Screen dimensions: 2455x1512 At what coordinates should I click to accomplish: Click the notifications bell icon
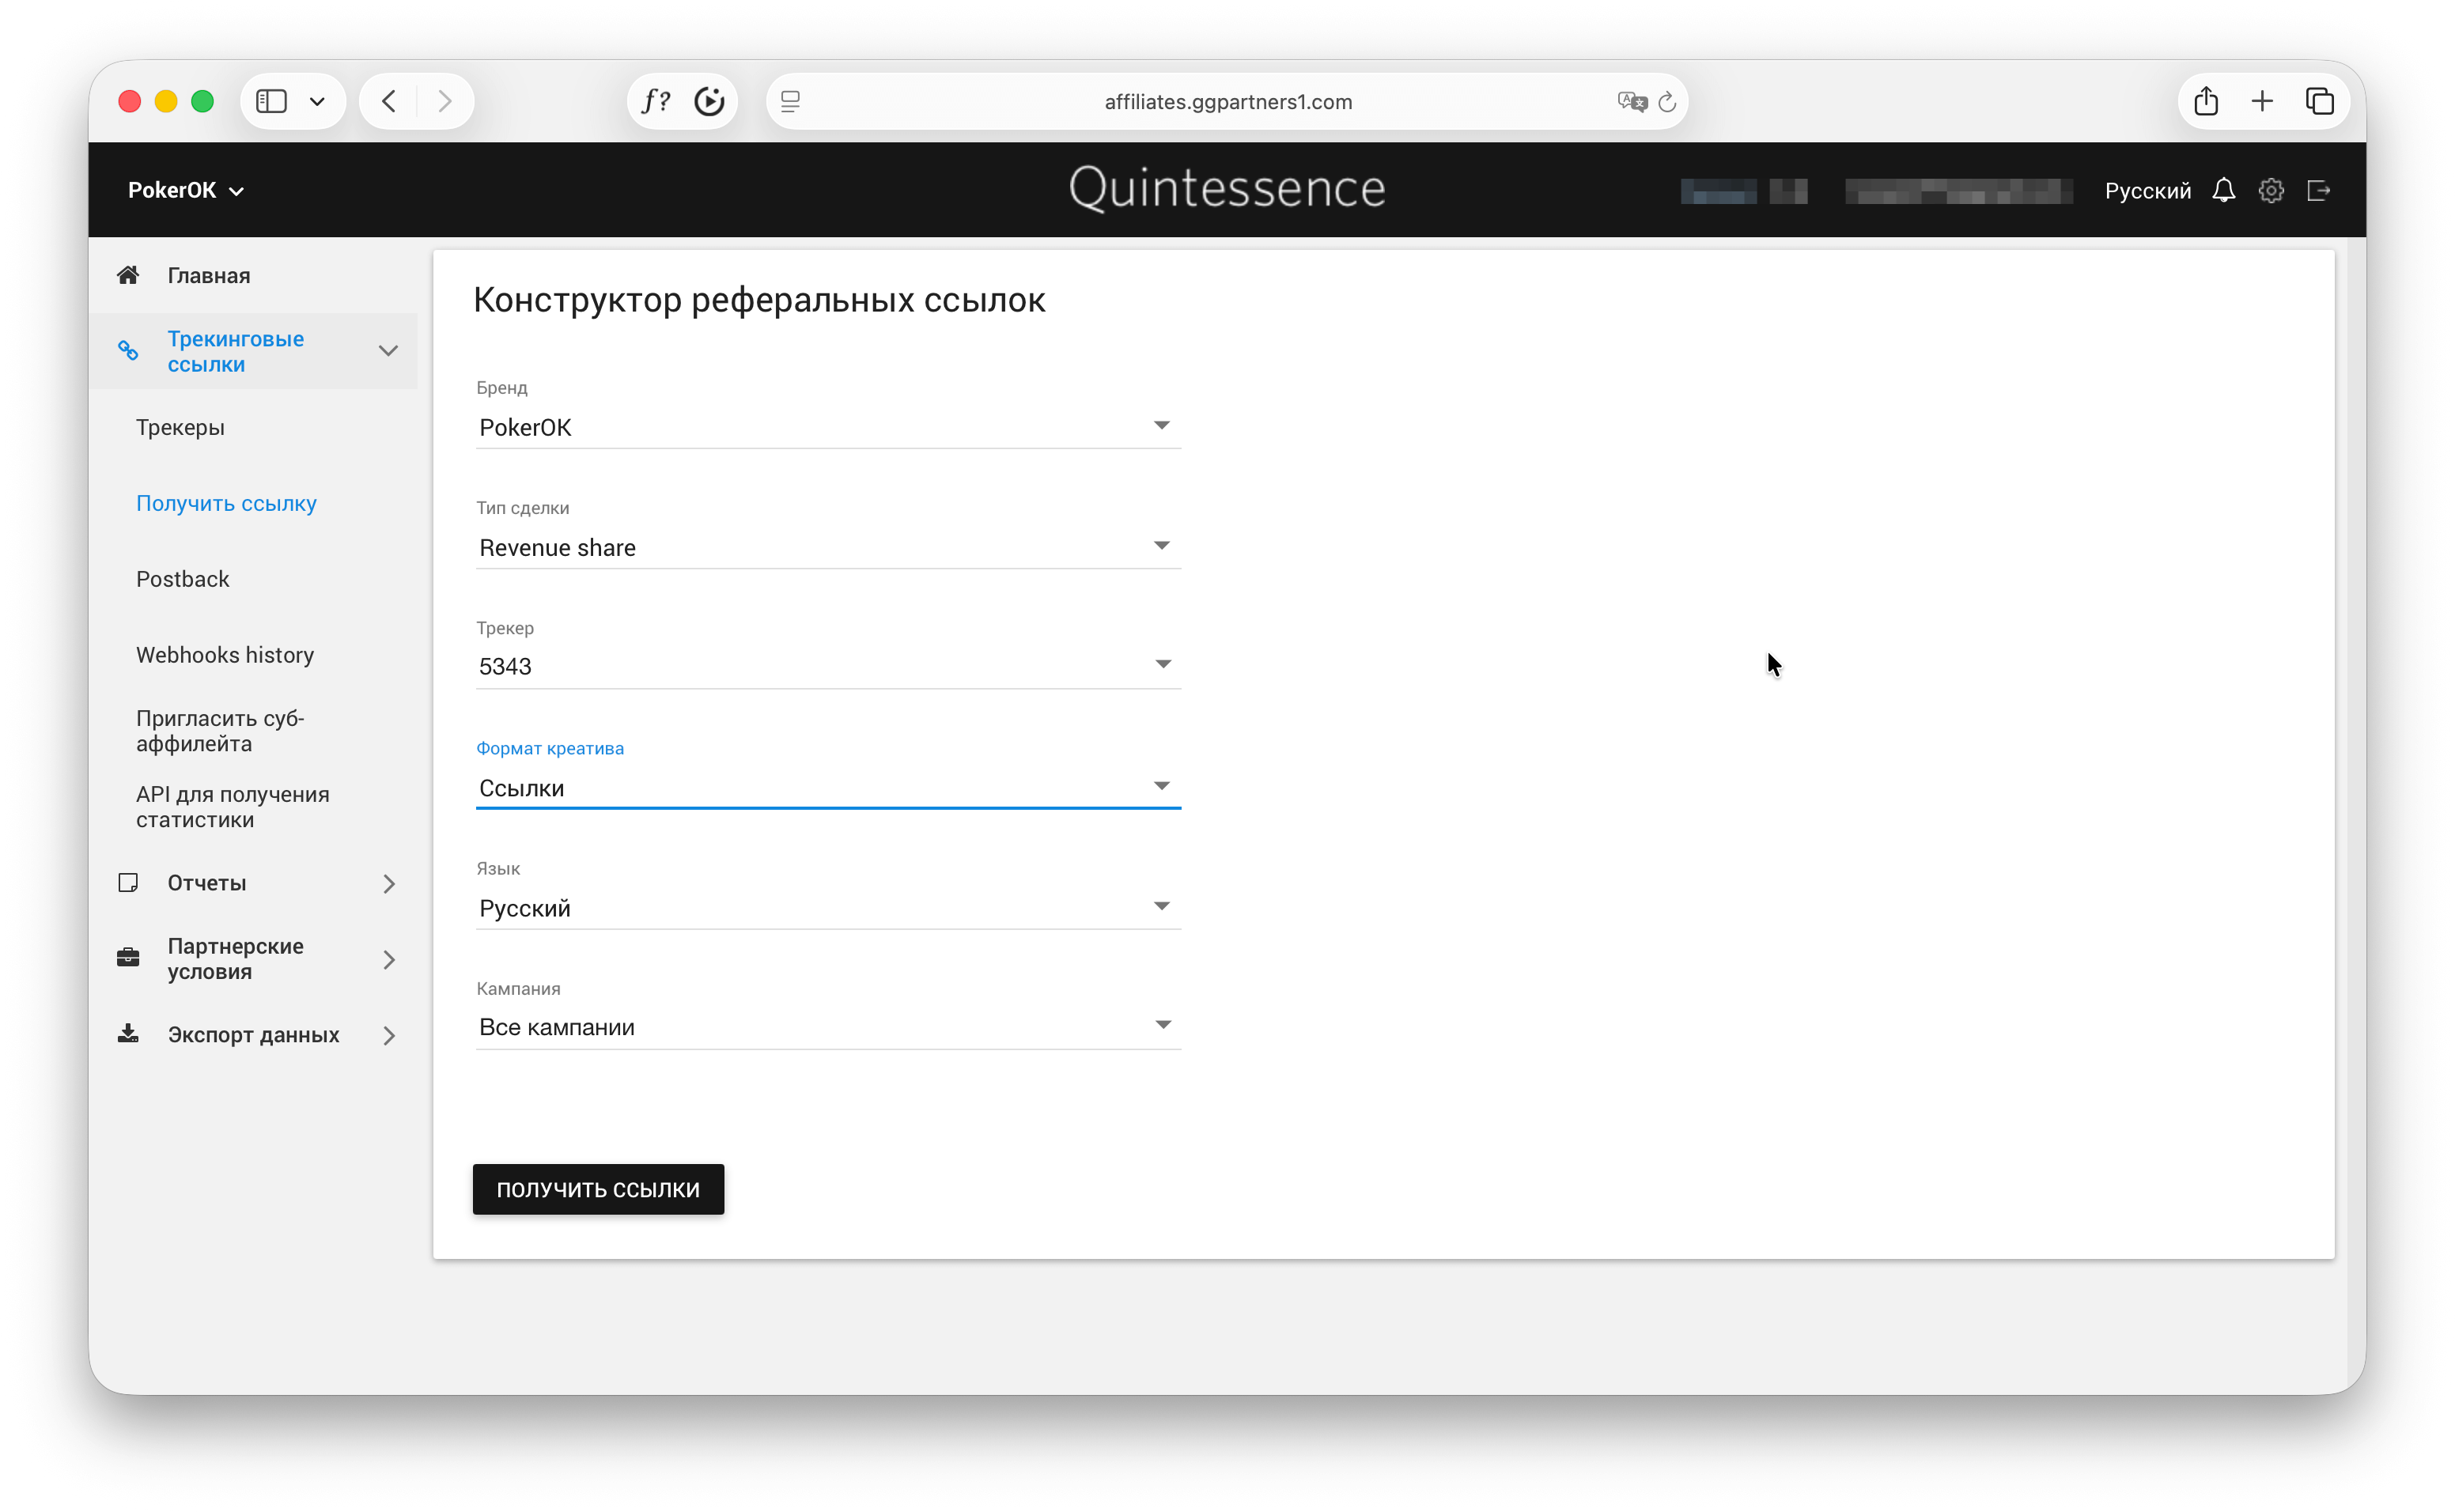2223,190
